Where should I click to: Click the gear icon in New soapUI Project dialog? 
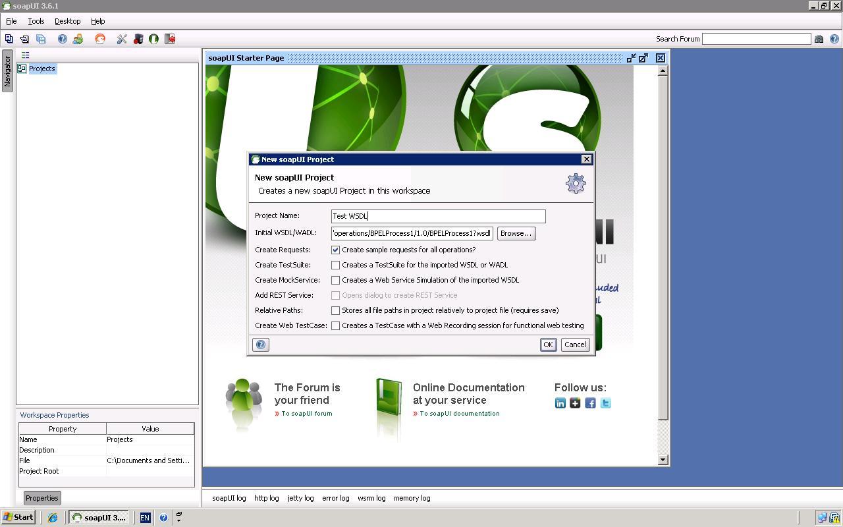576,183
